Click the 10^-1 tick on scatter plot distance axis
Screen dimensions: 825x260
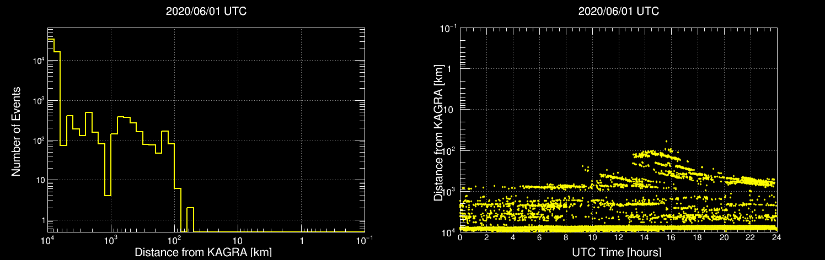click(x=449, y=28)
